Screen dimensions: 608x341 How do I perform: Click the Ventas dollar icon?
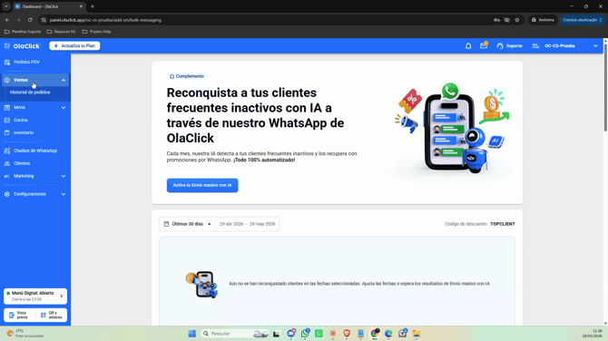coord(7,80)
